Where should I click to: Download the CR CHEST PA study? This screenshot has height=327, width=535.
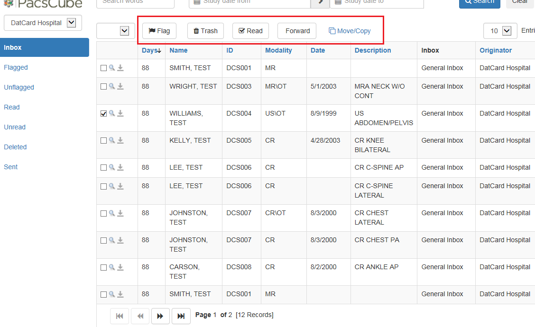[x=120, y=240]
